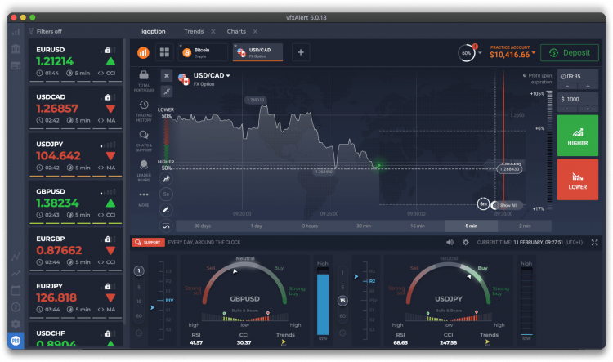
Task: Select 1 minute timeframe in the USDJPY panel
Action: coord(342,272)
